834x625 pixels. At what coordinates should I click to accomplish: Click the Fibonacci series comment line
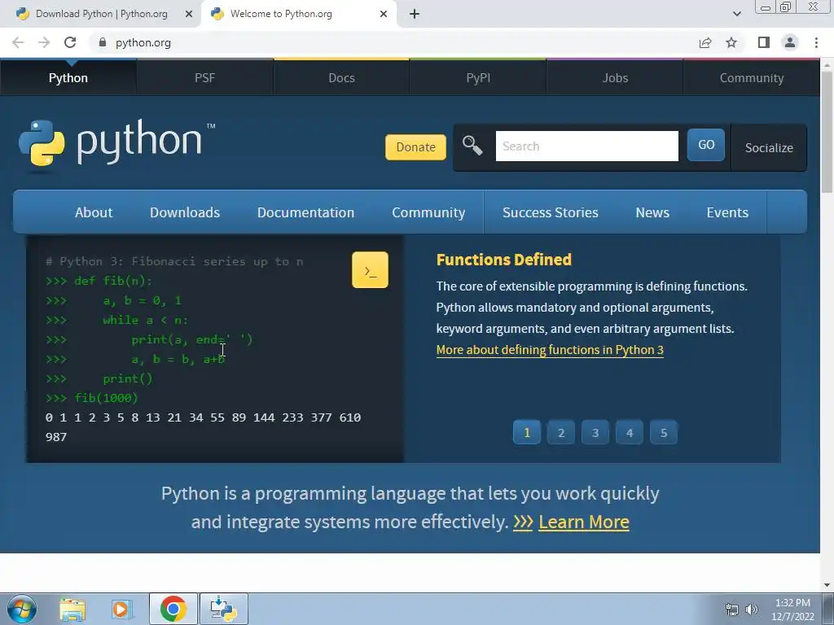pos(174,261)
